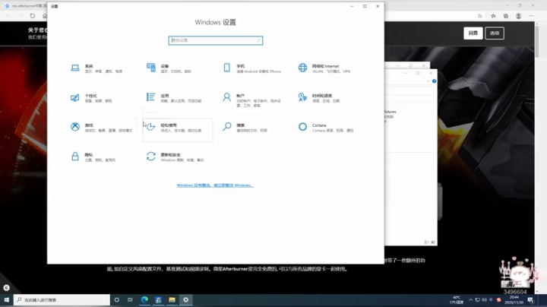Click the gear icon at page bottom-left
547x307 pixels.
coord(6,288)
